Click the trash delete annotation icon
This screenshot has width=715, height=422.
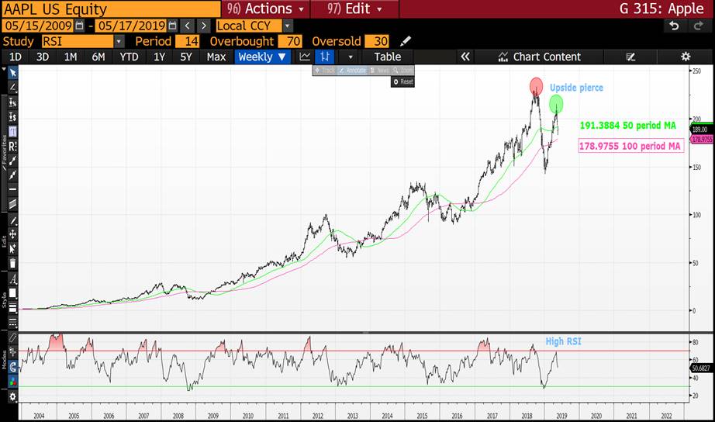12,263
